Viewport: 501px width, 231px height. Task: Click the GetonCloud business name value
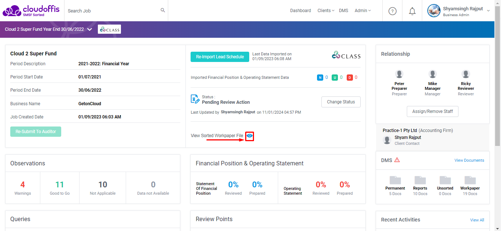[90, 104]
